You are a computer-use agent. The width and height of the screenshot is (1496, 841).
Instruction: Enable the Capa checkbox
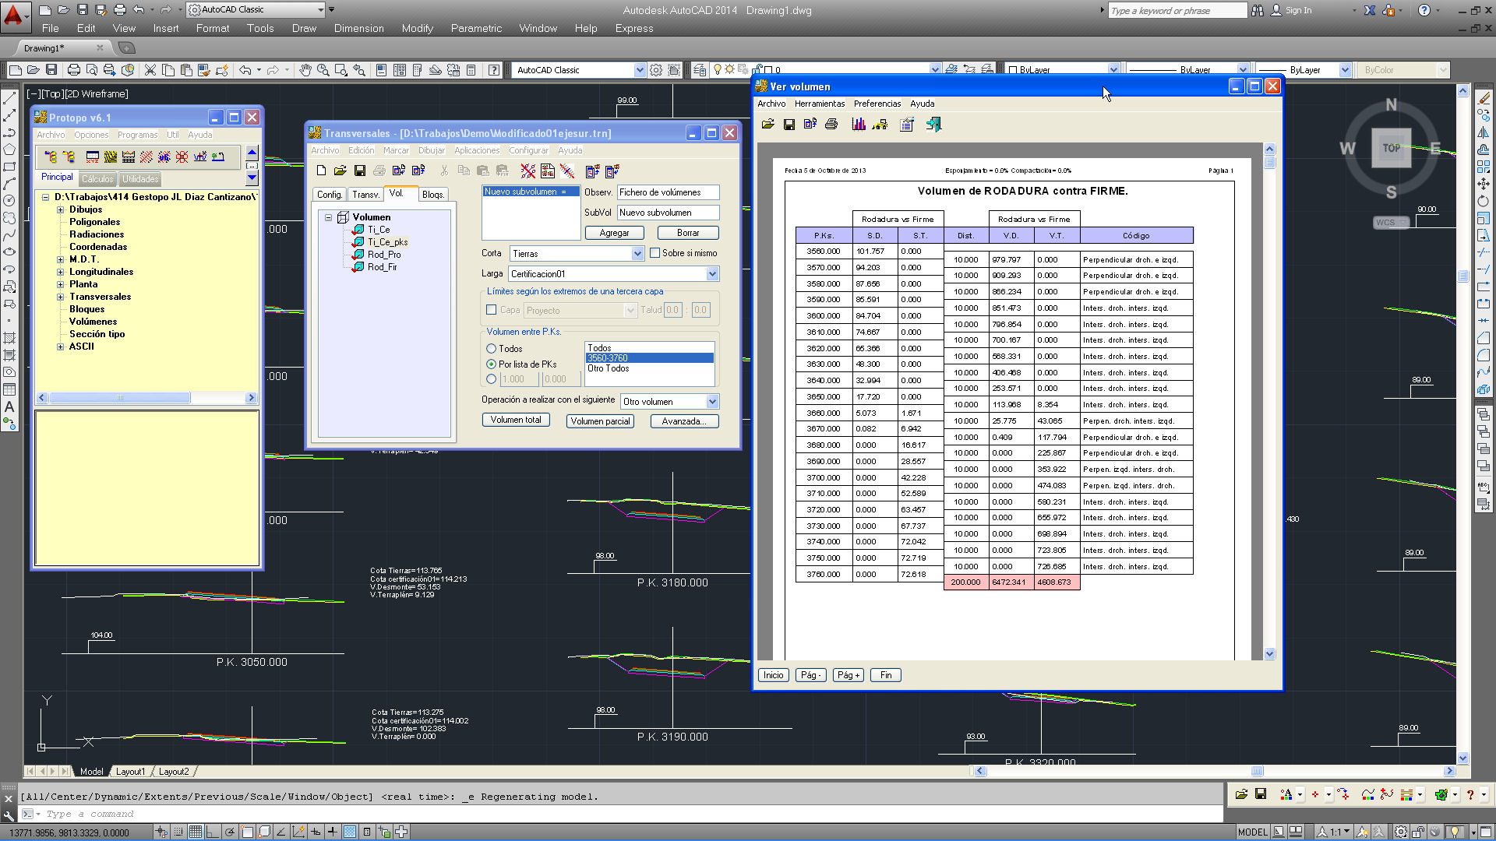point(492,310)
